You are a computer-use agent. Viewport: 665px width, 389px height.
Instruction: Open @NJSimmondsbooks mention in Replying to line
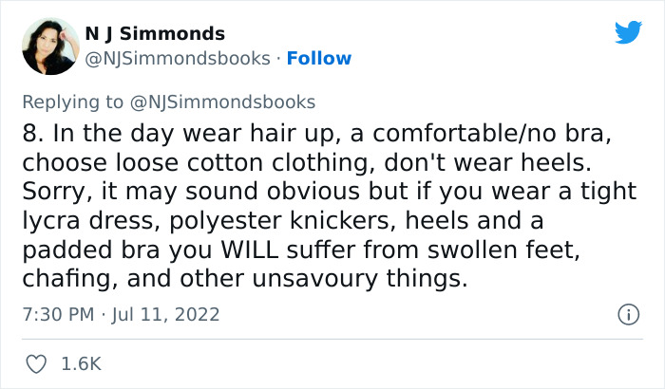tap(222, 102)
